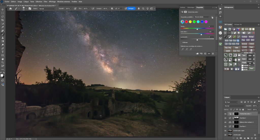Screen dimensions: 260x140
Task: Open the Paramètre prédéfini dropdown
Action: [x=202, y=17]
